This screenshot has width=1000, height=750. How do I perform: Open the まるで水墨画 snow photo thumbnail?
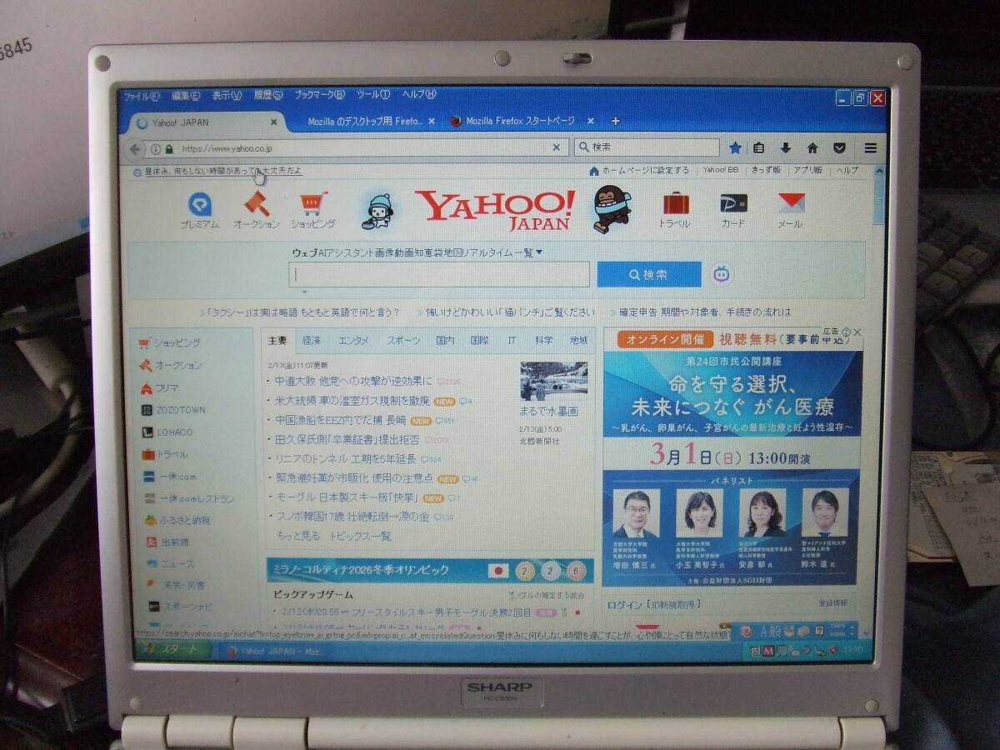pos(553,381)
